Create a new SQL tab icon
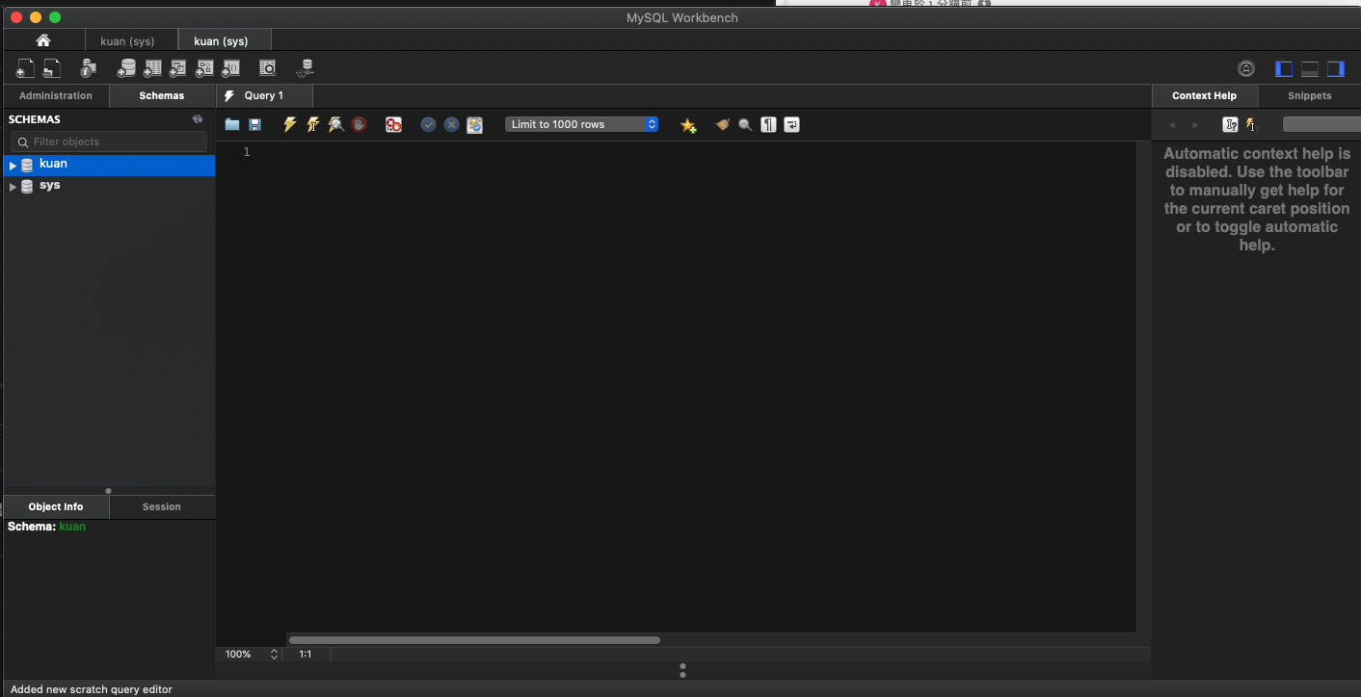The height and width of the screenshot is (697, 1361). pos(26,68)
